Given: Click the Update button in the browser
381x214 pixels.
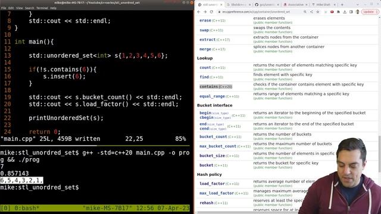Looking at the screenshot, I should 370,12.
